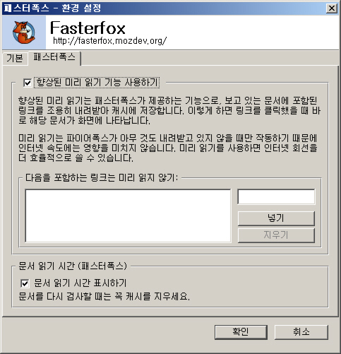This screenshot has height=354, width=341.
Task: Click the 문서 읽기 시간 표시하기 label text
Action: tap(80, 283)
